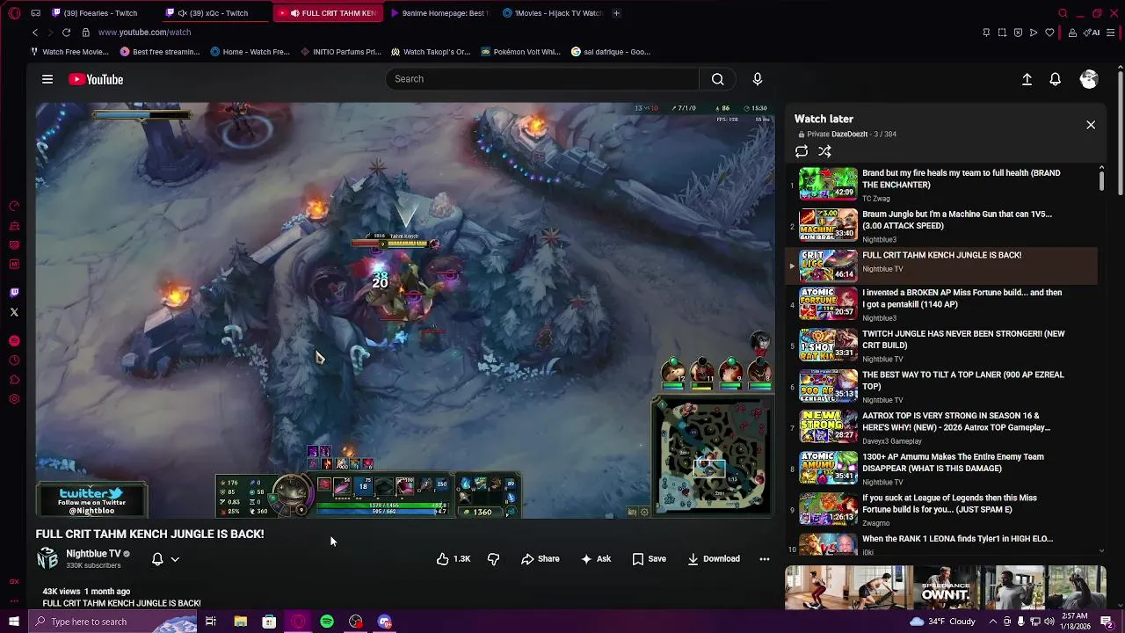1125x633 pixels.
Task: Open the upload/create video icon
Action: [1027, 79]
